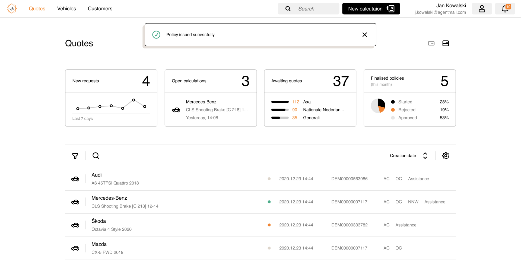Click the Mercedes-Benz row car icon
Screen dimensions: 521x260
(75, 202)
